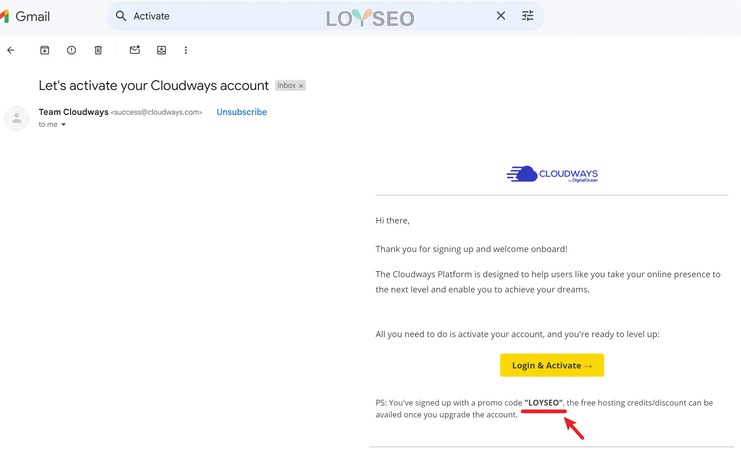Click the Move to inbox icon

162,50
